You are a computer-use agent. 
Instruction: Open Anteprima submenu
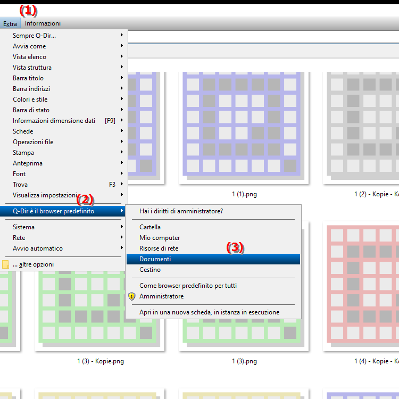click(x=63, y=163)
